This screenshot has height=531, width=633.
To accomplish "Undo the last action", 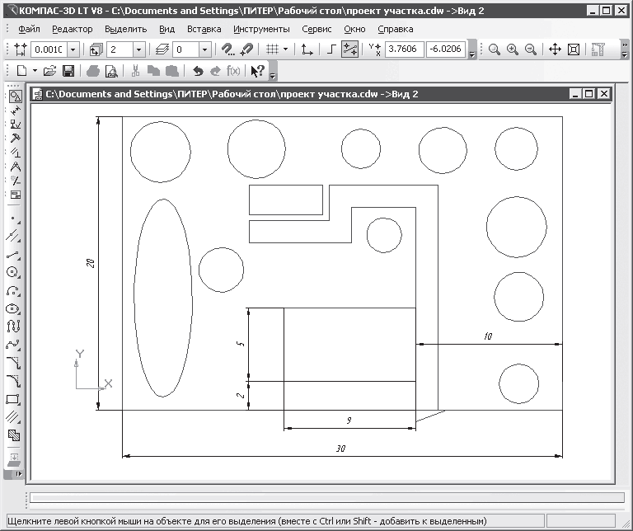I will tap(198, 71).
